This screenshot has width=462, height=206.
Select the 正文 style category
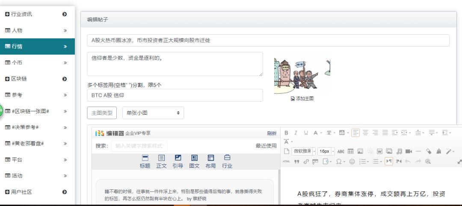point(161,161)
